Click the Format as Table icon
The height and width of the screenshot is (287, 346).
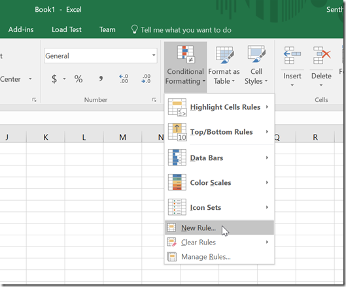tap(224, 54)
